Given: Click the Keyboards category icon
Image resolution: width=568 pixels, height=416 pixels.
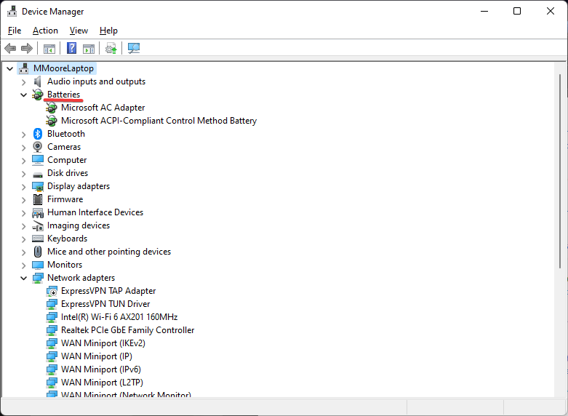Looking at the screenshot, I should 38,239.
